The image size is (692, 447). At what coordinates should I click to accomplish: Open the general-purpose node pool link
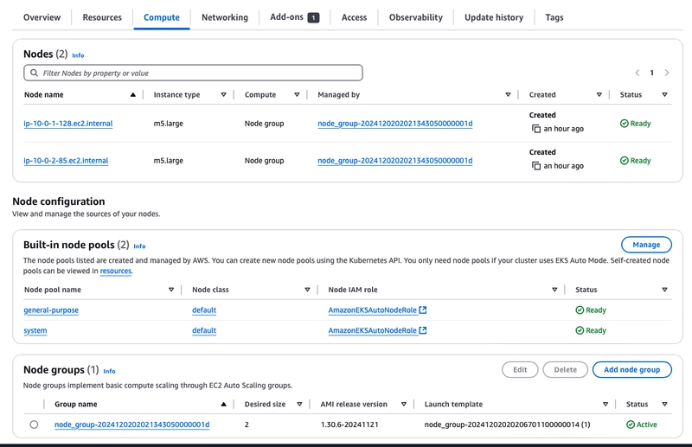[x=51, y=310]
